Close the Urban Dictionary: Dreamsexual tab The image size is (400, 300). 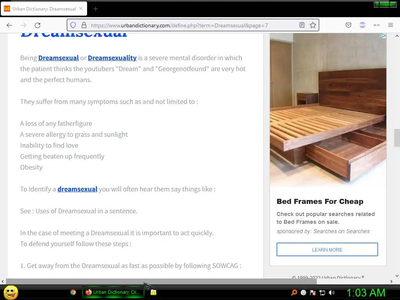click(81, 9)
